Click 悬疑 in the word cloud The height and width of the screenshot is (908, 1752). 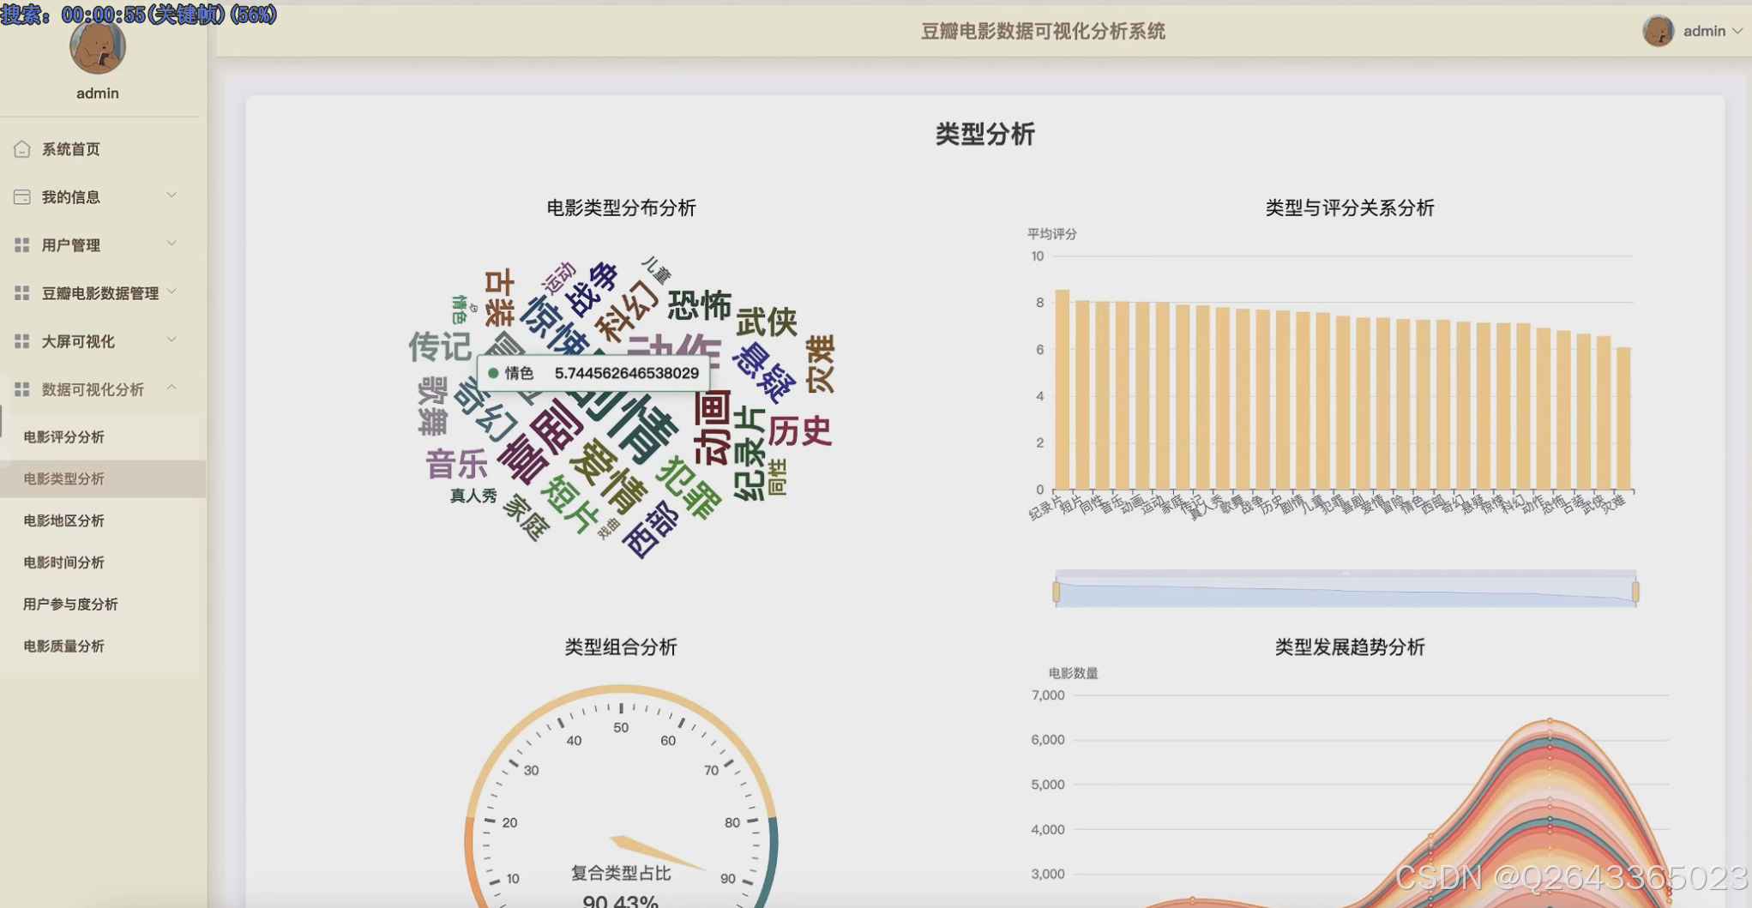point(762,373)
